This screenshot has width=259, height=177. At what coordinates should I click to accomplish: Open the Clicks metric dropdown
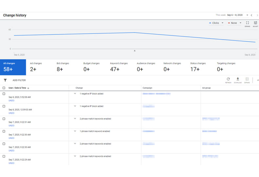click(216, 23)
